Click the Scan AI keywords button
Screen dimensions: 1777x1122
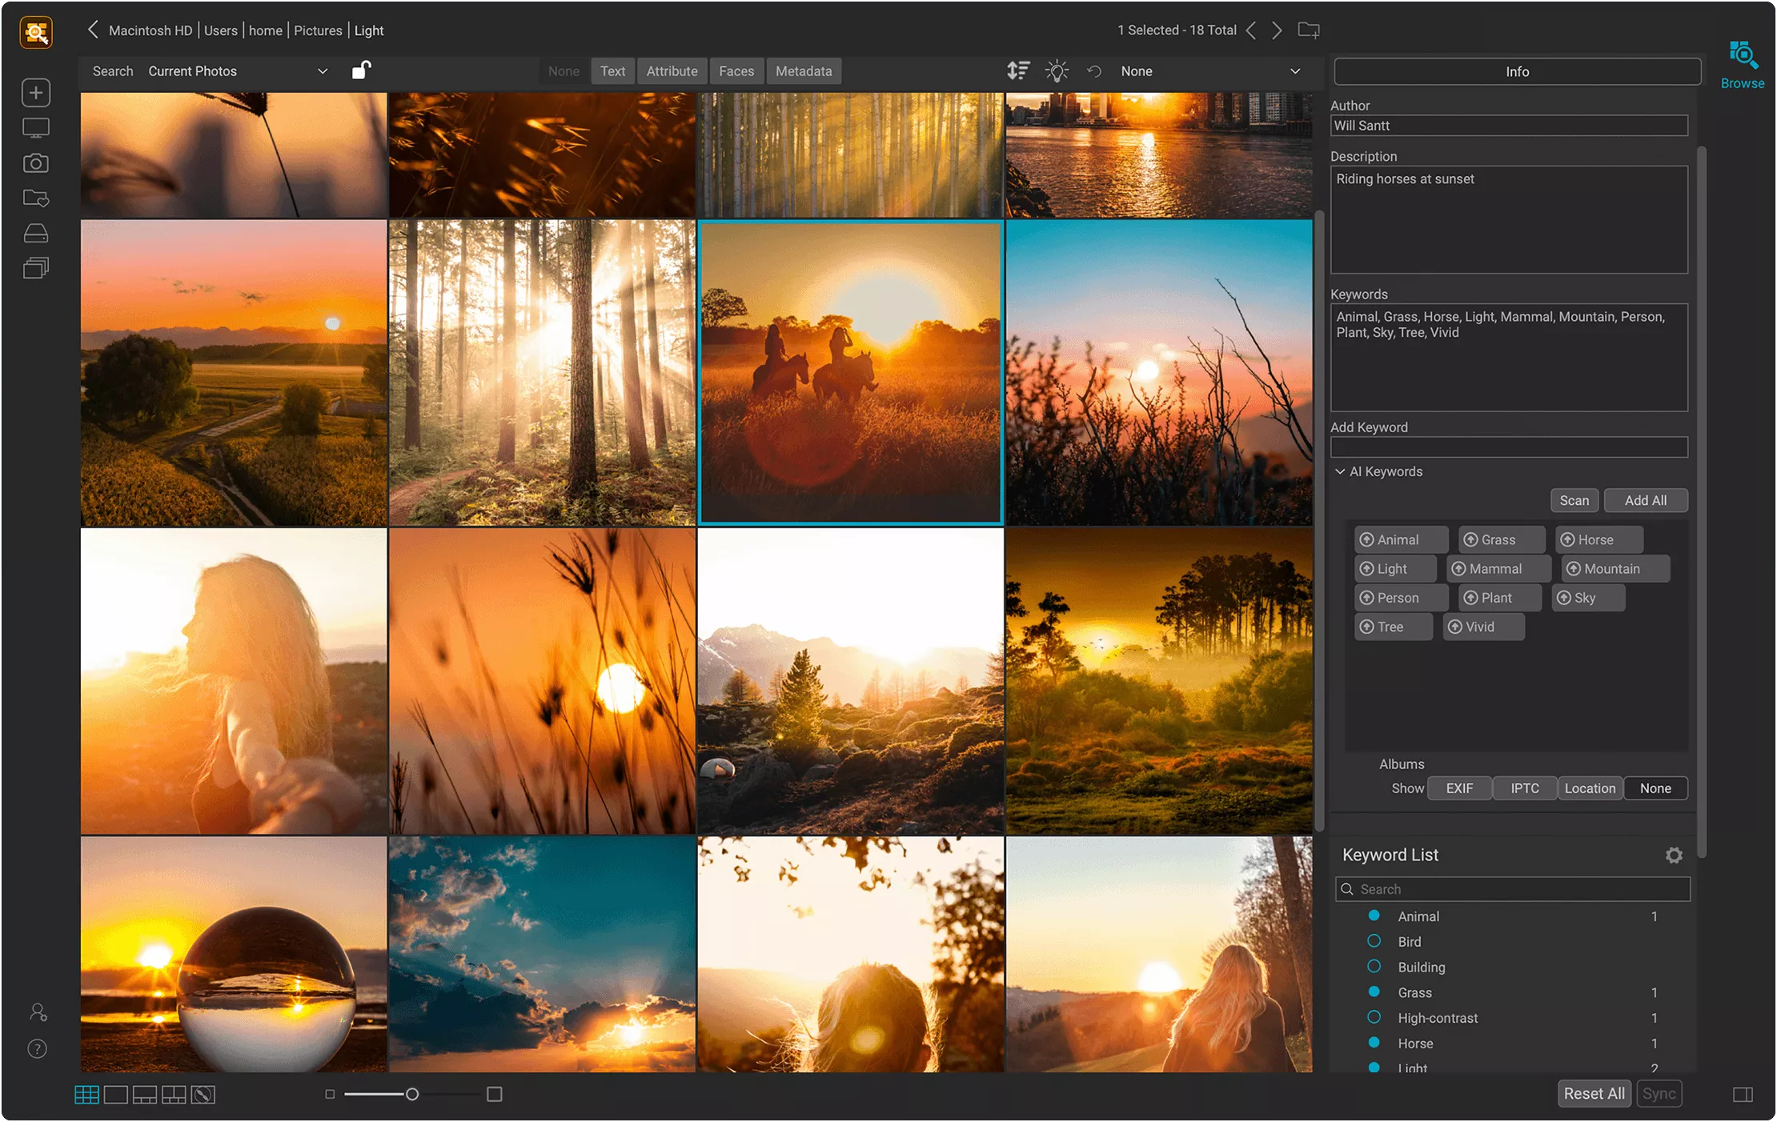[1573, 500]
